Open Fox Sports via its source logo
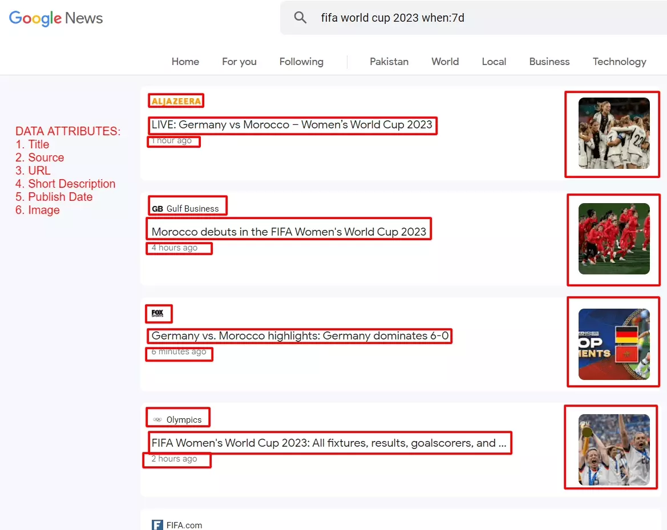 point(158,313)
